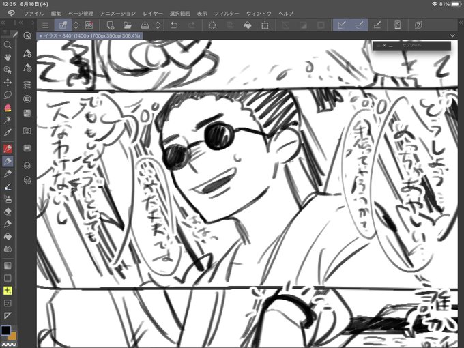Toggle Snap to Ruler
The height and width of the screenshot is (348, 464).
click(x=341, y=25)
